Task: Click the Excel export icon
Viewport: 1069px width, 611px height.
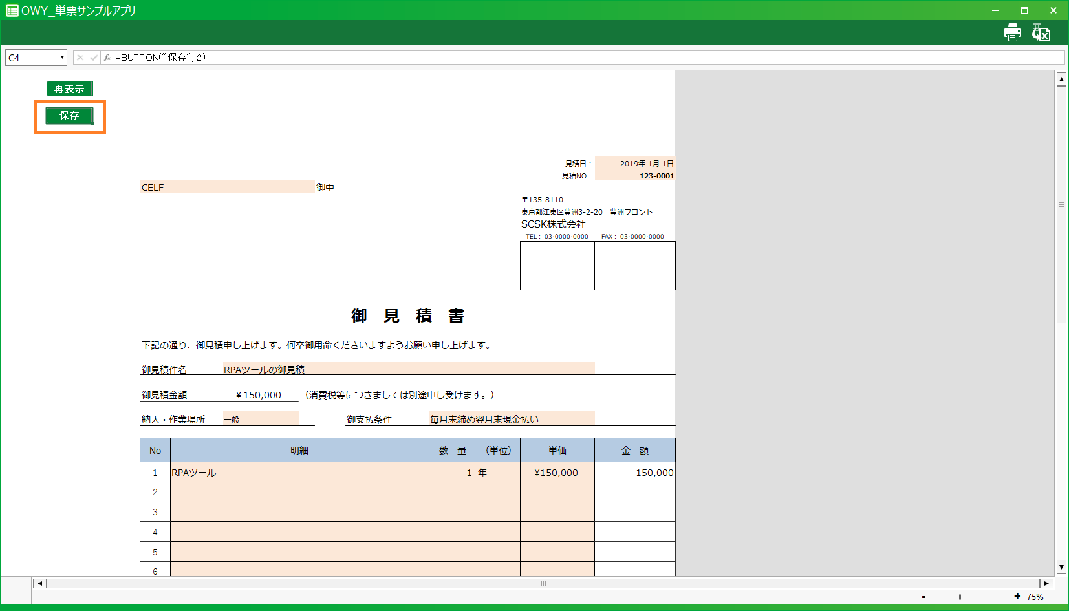Action: point(1041,32)
